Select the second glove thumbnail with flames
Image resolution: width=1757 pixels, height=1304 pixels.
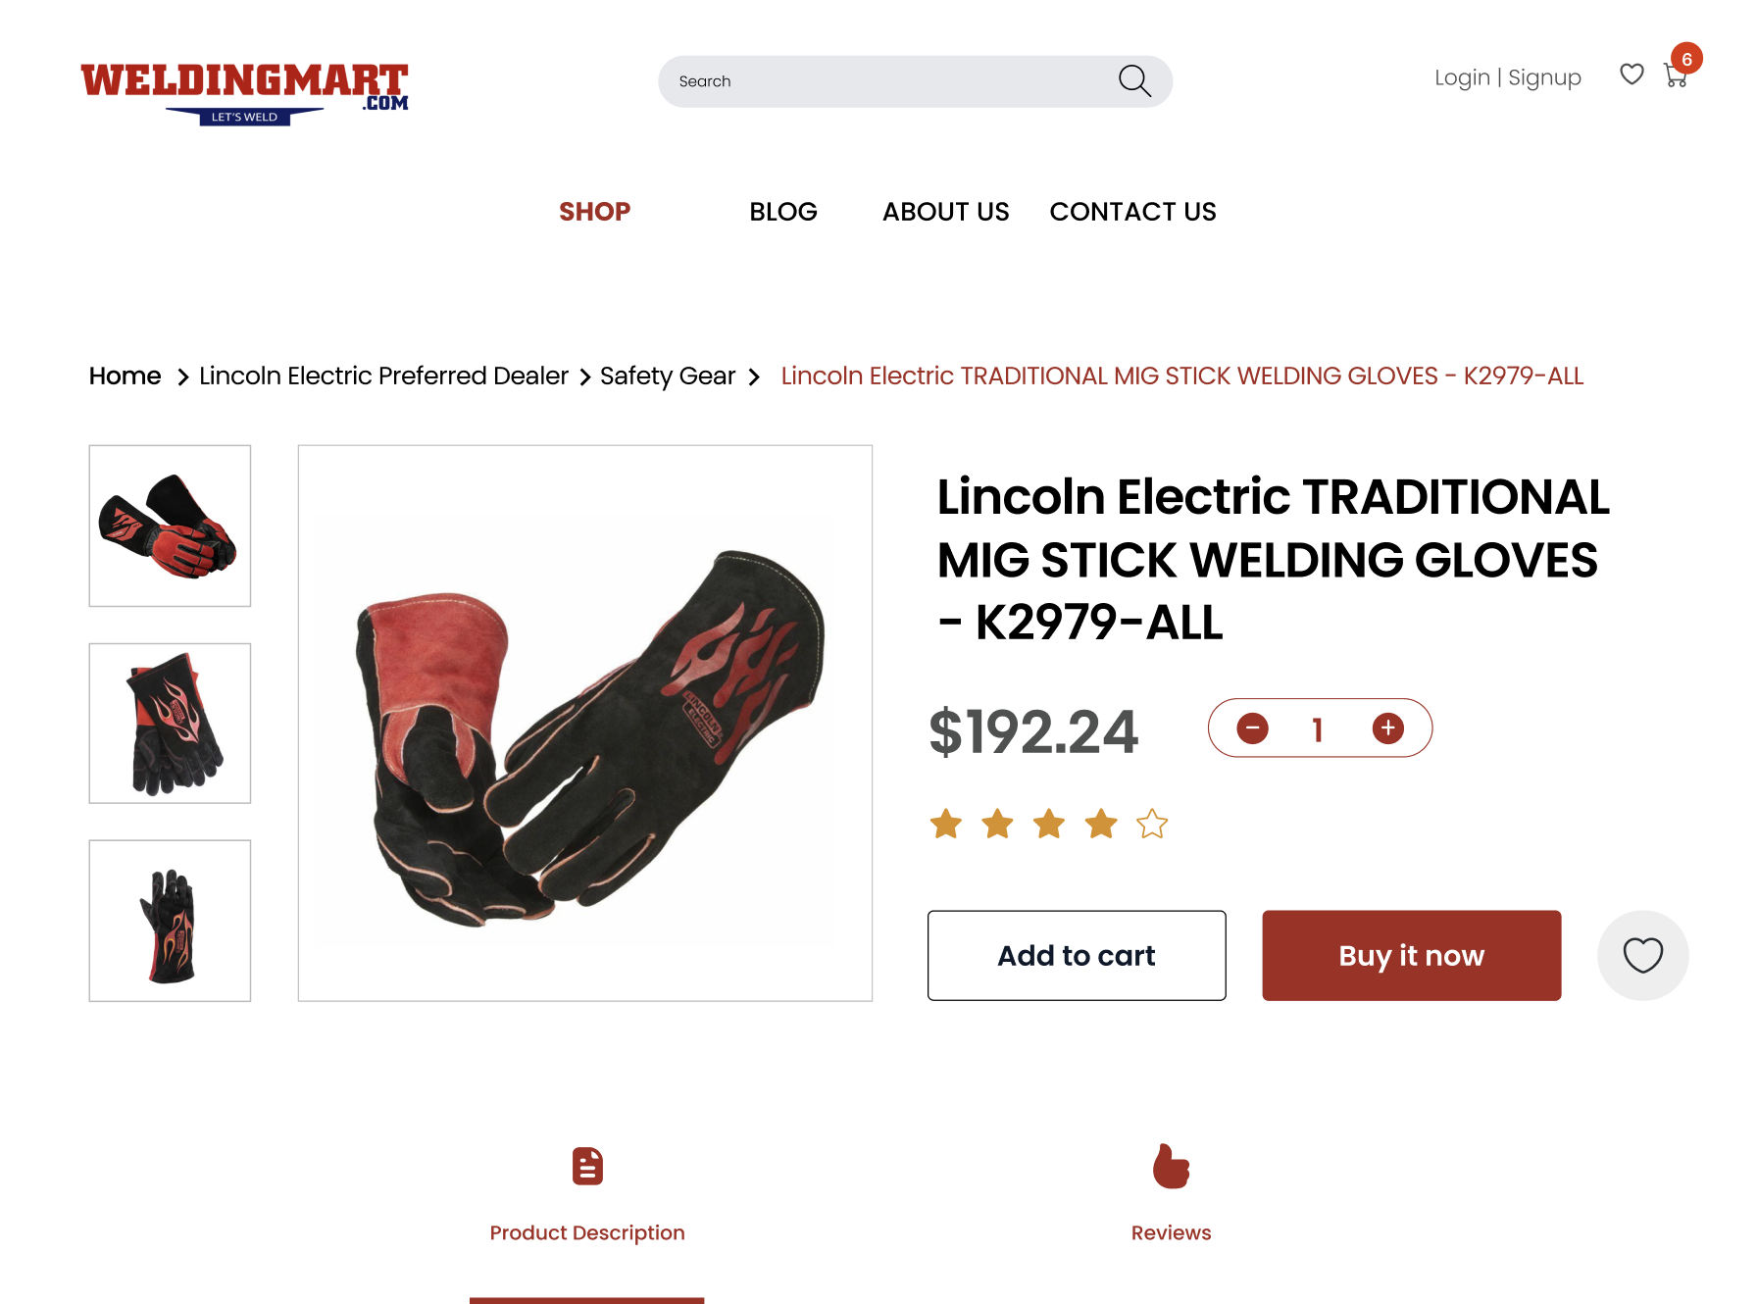point(170,724)
